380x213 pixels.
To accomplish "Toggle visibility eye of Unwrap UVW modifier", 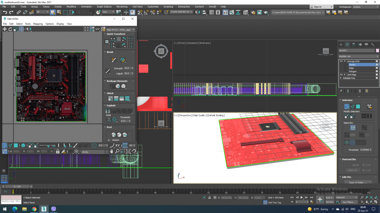I will [341, 61].
